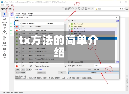Uncheck BOOTx64.efi in the OpenCore list
This screenshot has height=94, width=129.
pyautogui.click(x=69, y=26)
